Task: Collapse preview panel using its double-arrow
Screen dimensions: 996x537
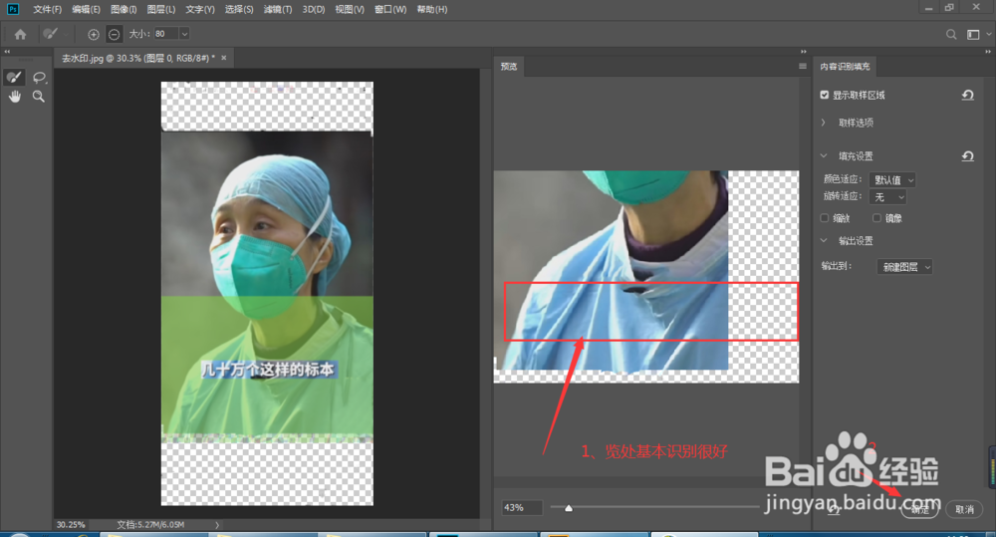Action: [803, 52]
